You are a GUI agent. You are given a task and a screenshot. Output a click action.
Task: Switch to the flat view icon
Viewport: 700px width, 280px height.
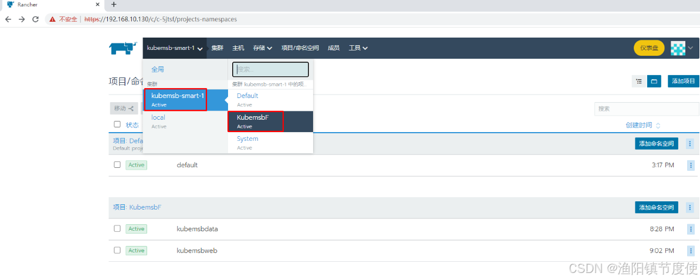pyautogui.click(x=654, y=82)
